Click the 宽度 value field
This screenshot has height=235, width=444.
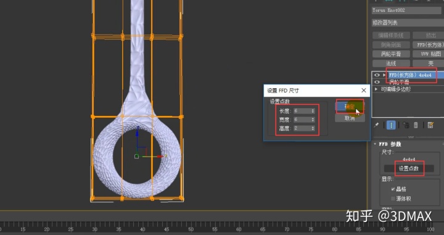pyautogui.click(x=302, y=120)
